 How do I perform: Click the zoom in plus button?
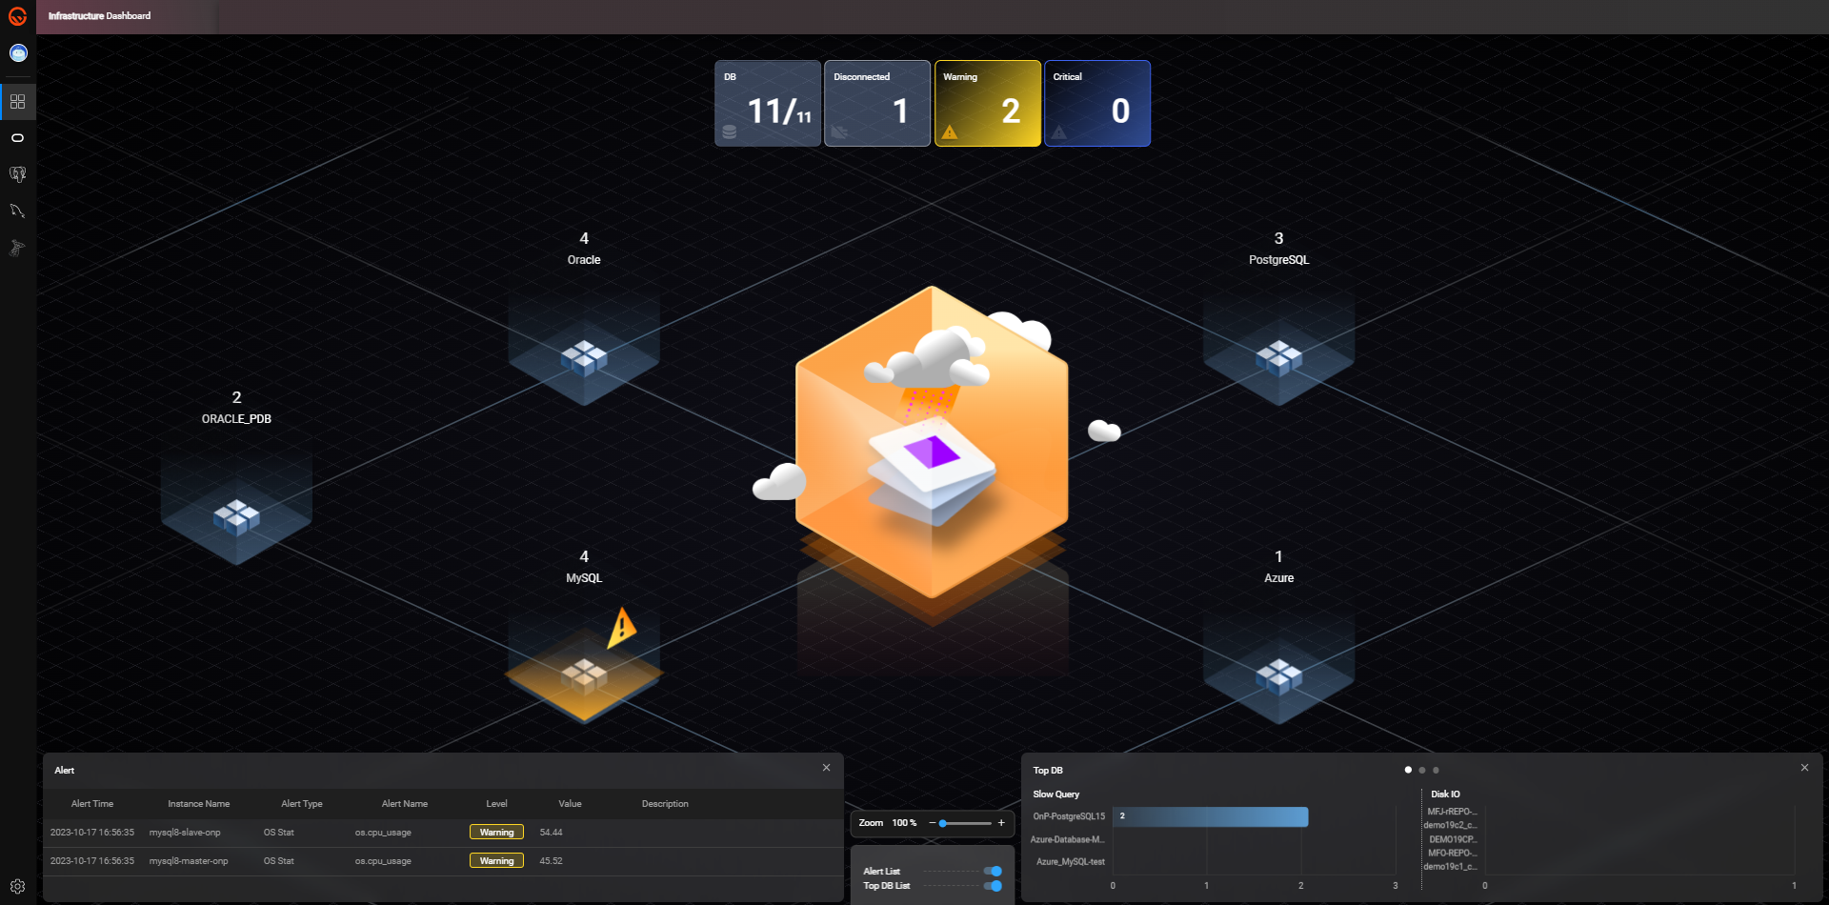click(1001, 823)
